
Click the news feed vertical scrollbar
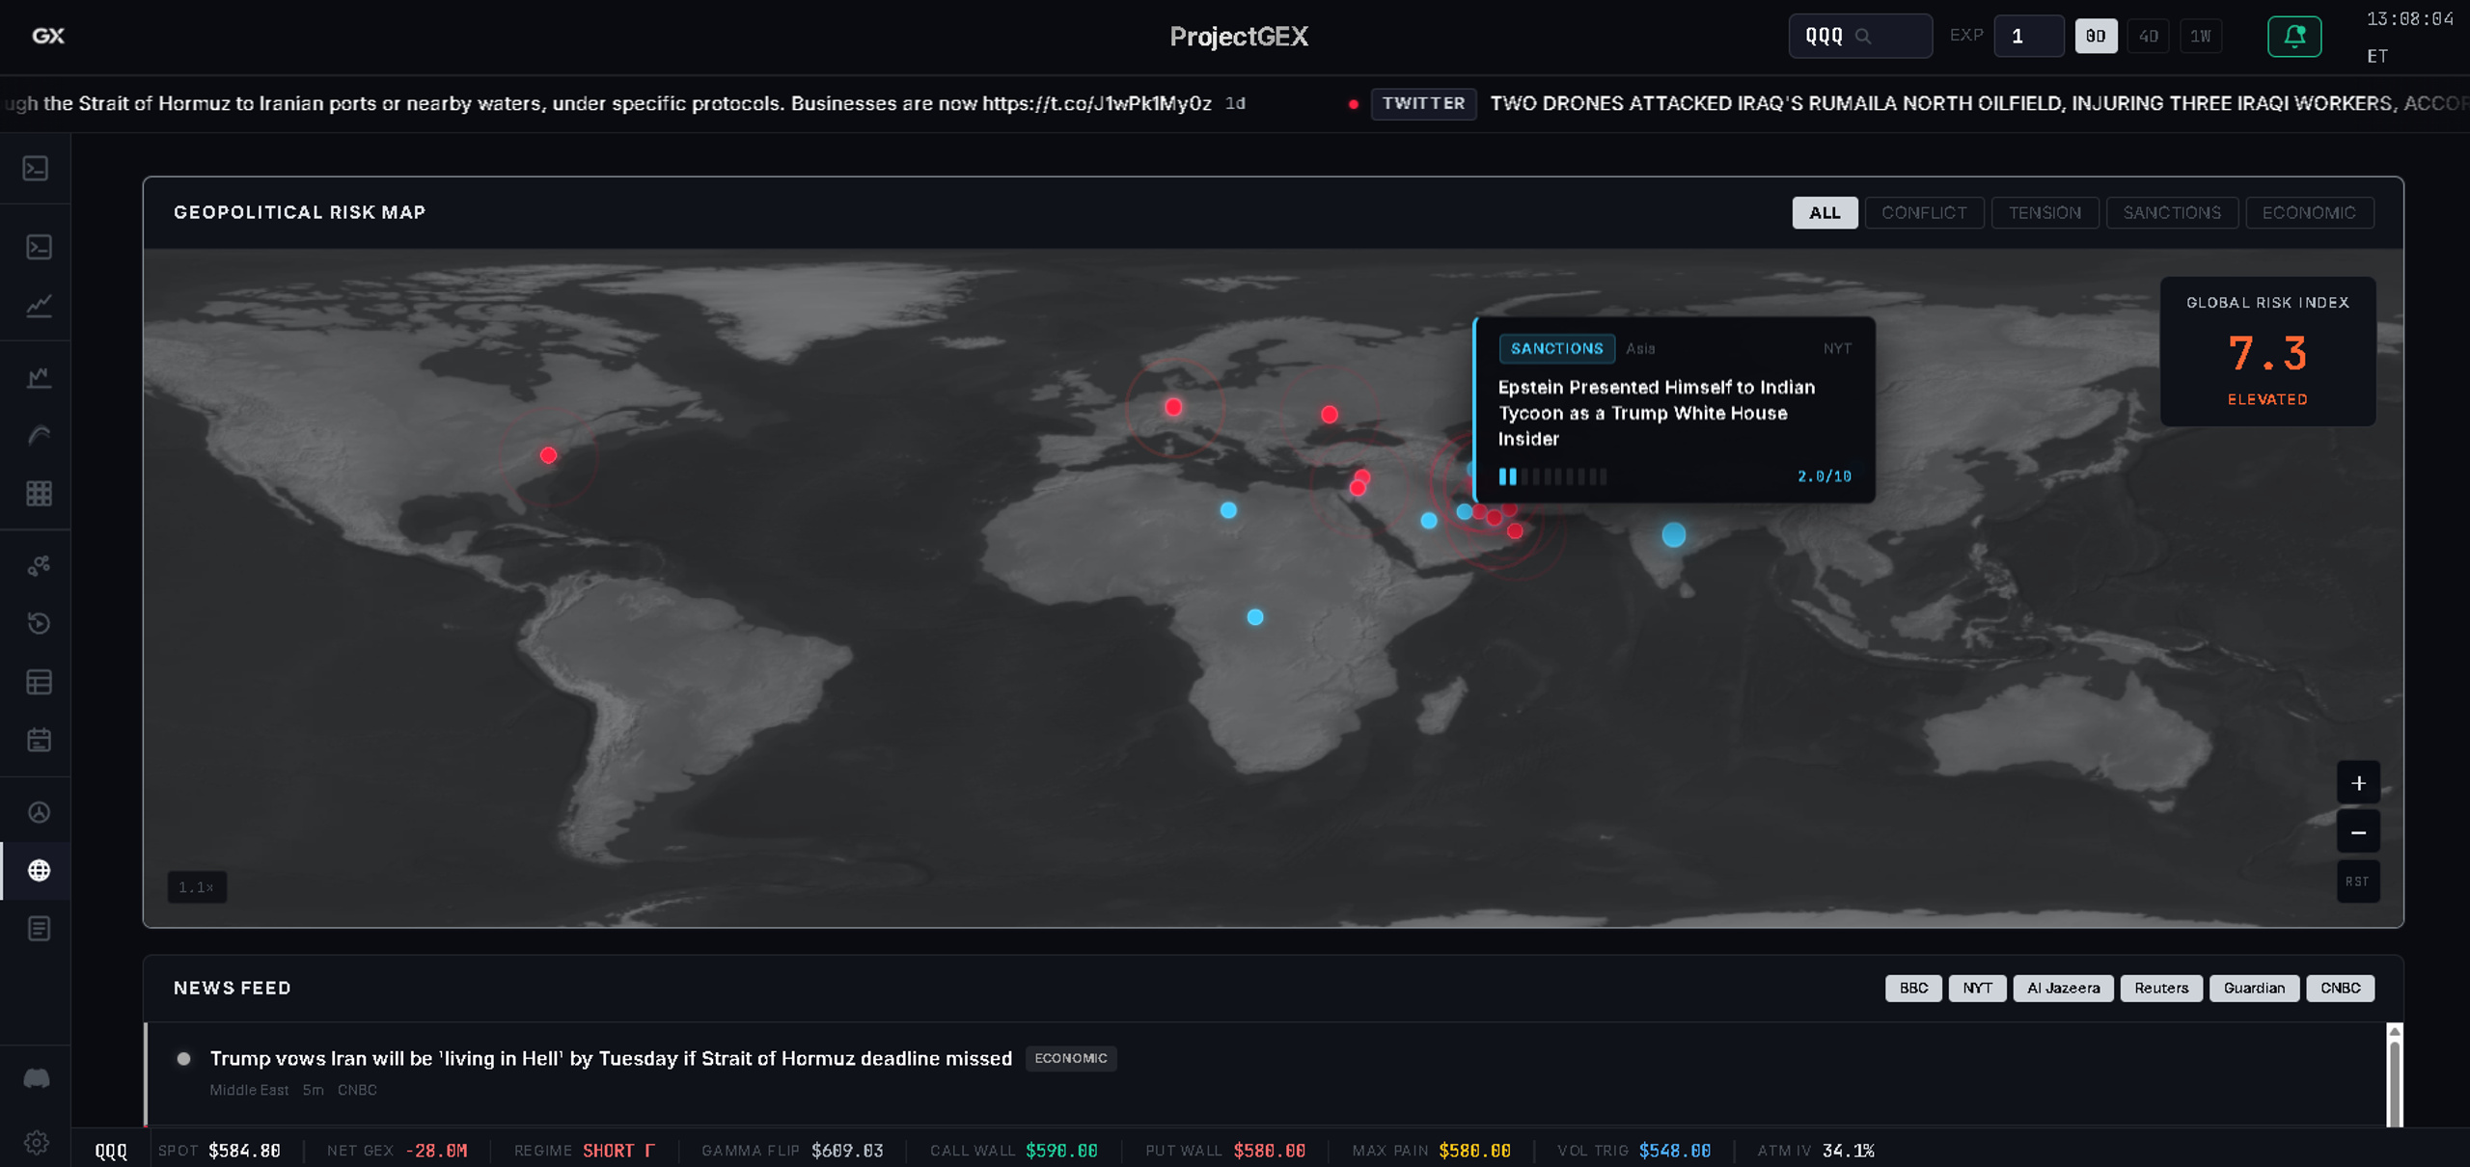(2394, 1073)
